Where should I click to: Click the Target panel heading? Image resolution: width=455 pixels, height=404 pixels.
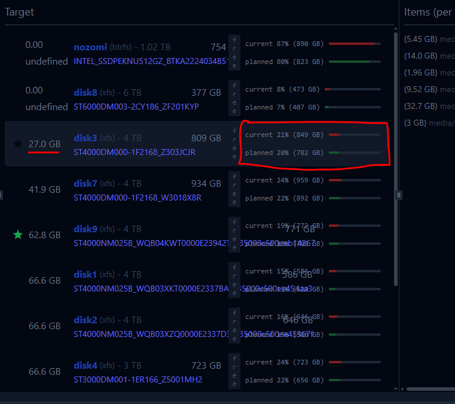[x=20, y=12]
